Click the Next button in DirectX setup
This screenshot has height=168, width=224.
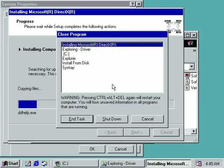[x=136, y=132]
